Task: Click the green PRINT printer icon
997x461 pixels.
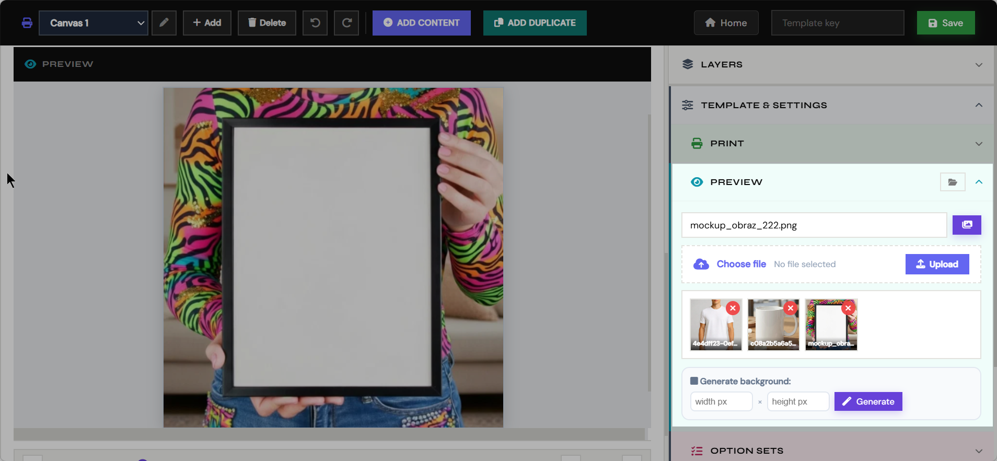Action: point(697,143)
